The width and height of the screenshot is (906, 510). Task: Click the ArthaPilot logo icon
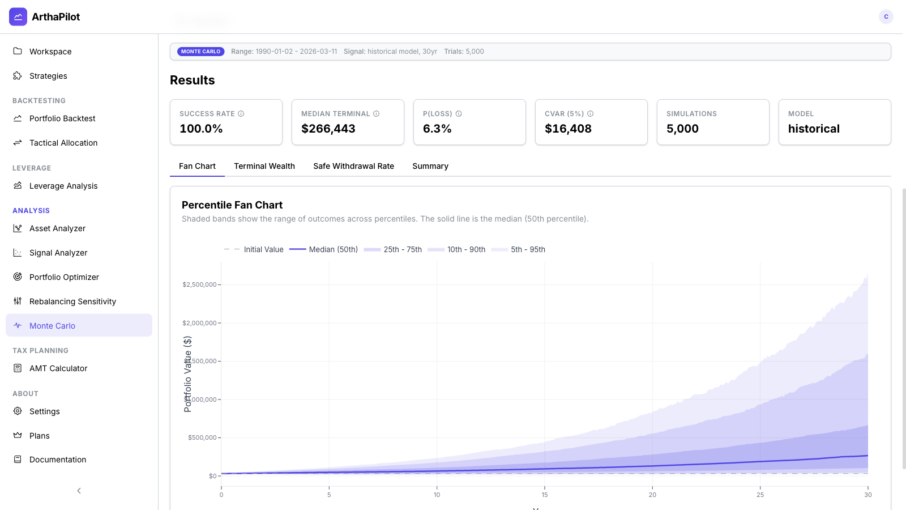pyautogui.click(x=18, y=17)
